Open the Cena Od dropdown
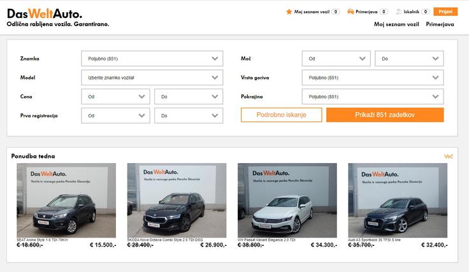The image size is (469, 272). click(x=115, y=97)
